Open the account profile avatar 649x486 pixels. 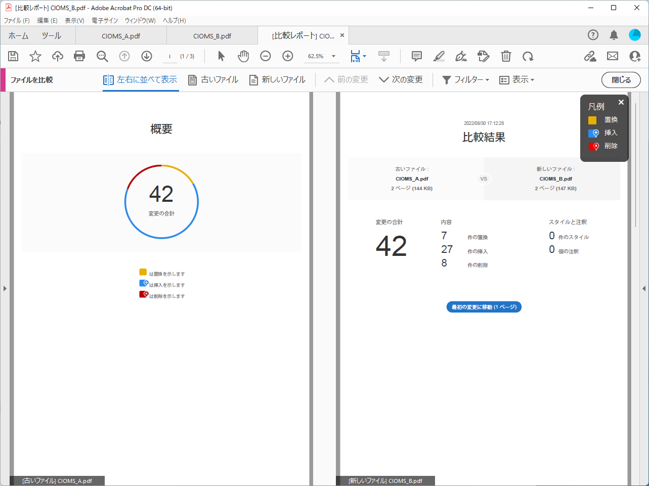click(635, 35)
